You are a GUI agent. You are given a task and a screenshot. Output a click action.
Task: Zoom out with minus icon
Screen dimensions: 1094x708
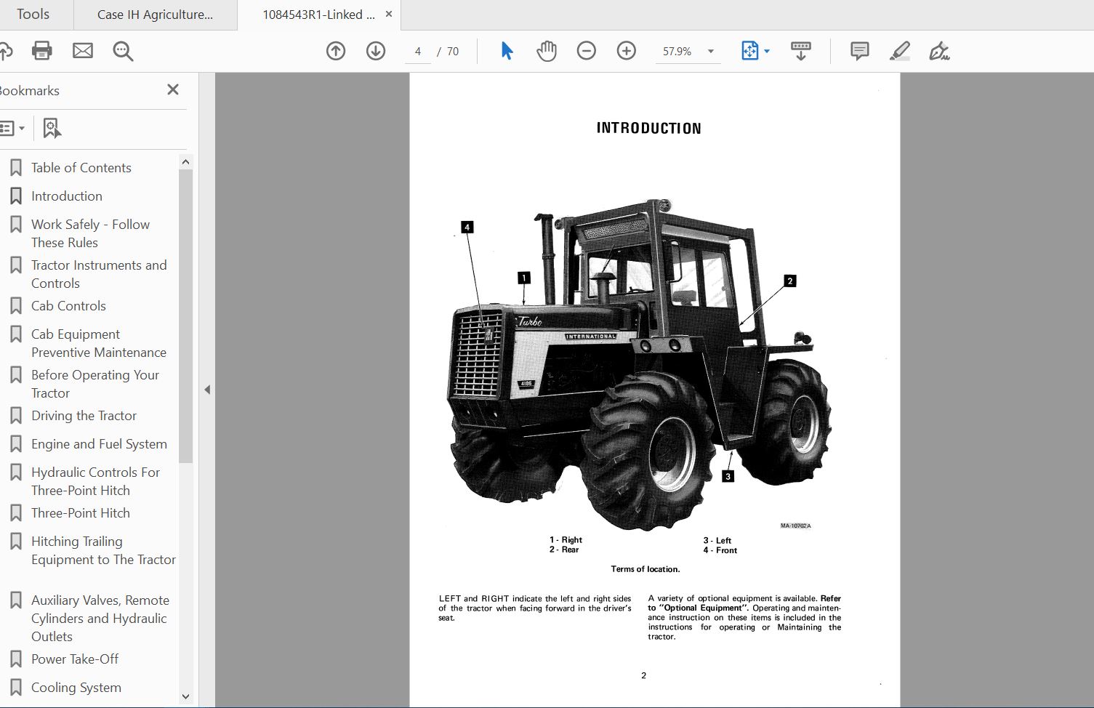587,51
